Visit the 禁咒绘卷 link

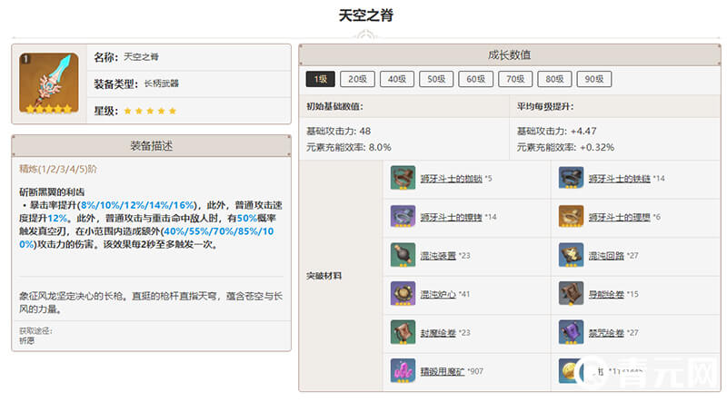click(606, 332)
